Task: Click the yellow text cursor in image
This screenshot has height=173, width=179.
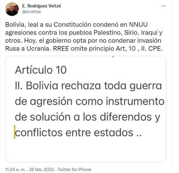Action: [x=15, y=132]
